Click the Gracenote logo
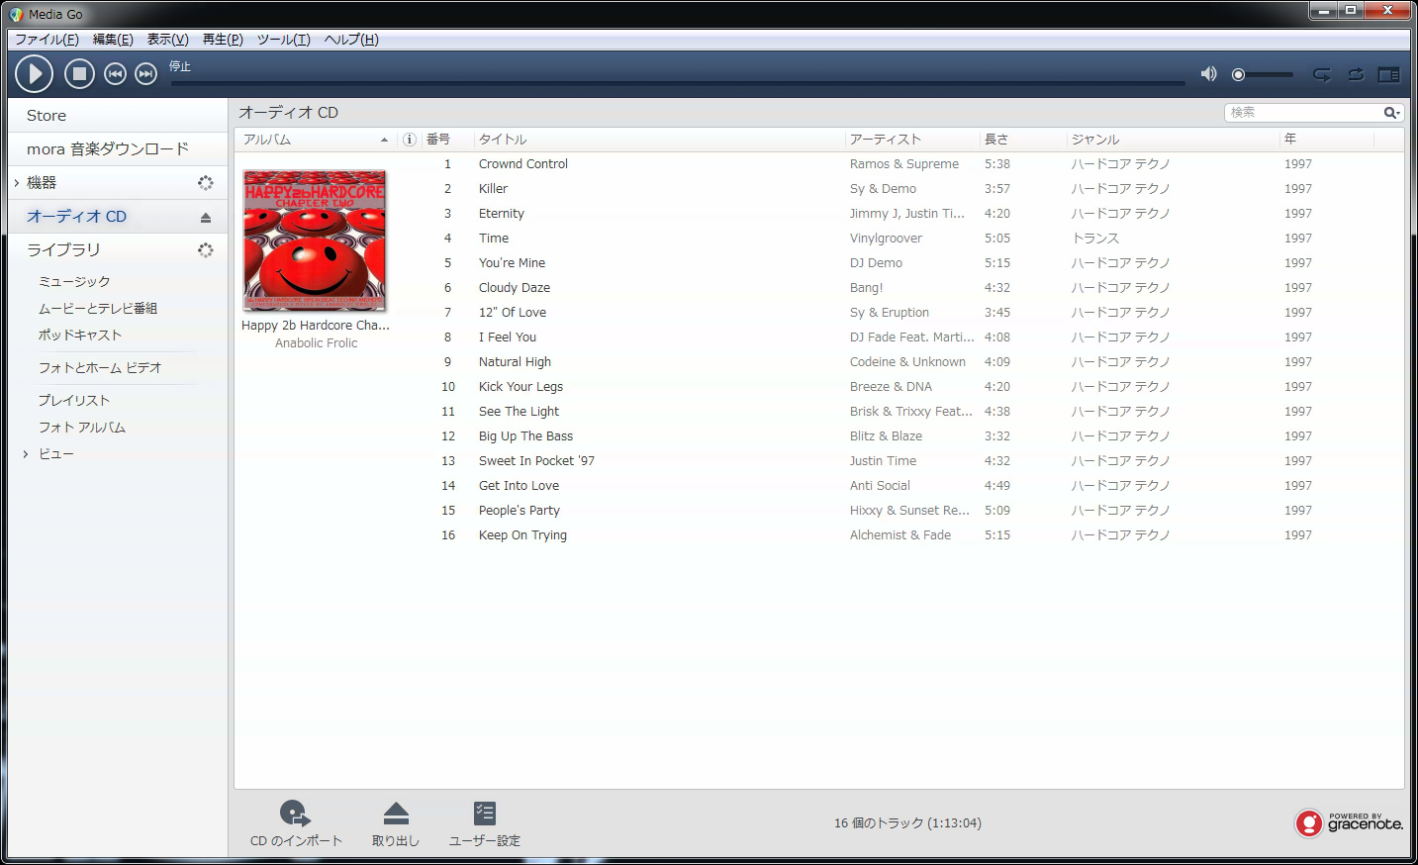The height and width of the screenshot is (865, 1418). [x=1349, y=822]
